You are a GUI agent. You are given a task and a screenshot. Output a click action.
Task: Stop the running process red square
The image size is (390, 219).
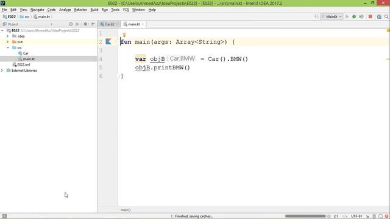[x=370, y=16]
